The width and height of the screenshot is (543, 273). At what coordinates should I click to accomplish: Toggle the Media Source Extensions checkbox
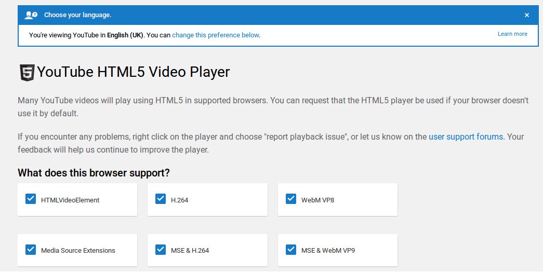(x=31, y=250)
